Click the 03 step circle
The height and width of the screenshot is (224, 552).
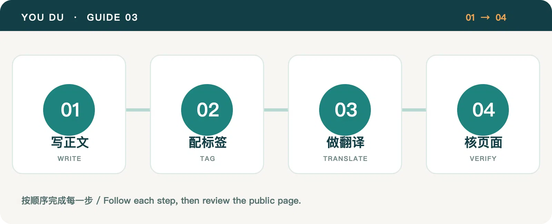point(345,110)
